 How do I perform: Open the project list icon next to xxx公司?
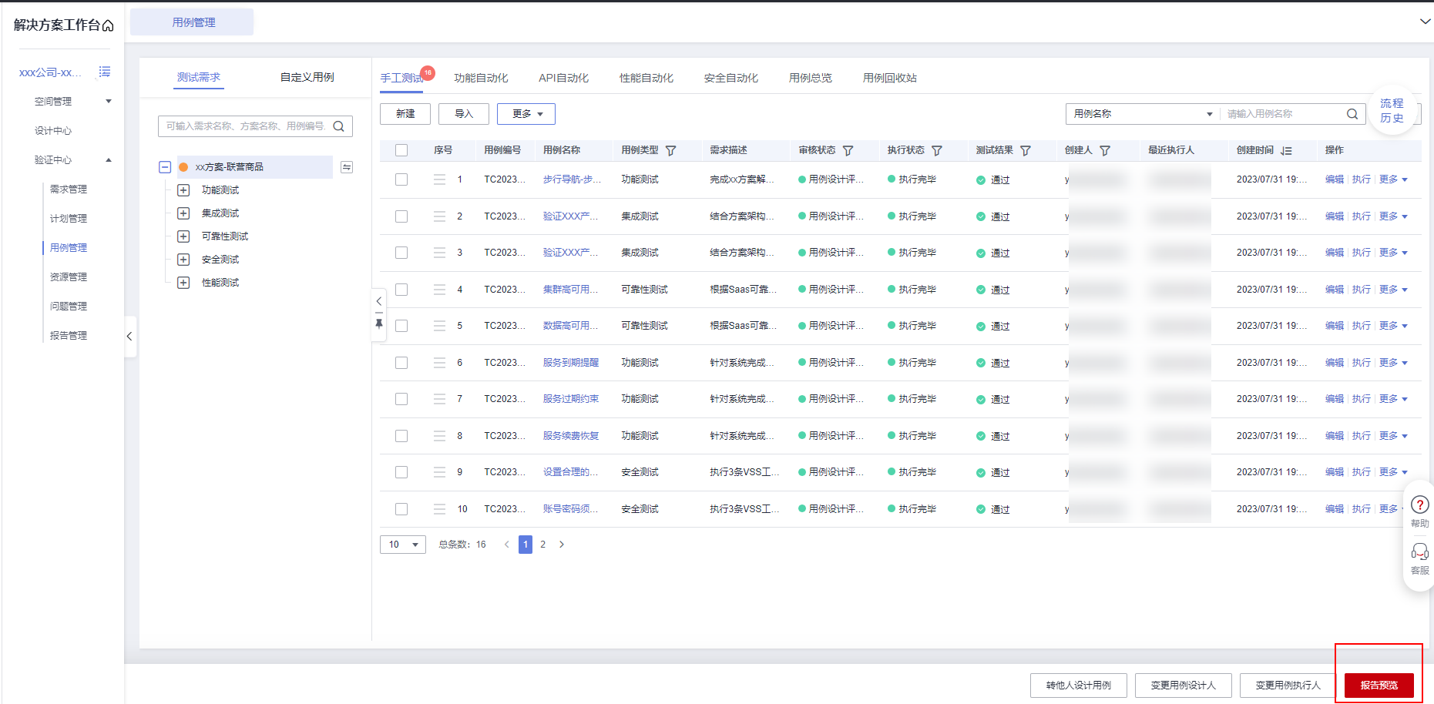pyautogui.click(x=105, y=72)
